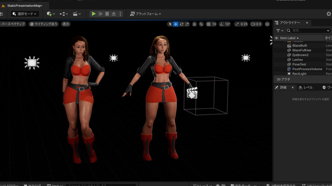This screenshot has width=332, height=186.
Task: Open grid snap value 10 dropdown
Action: point(214,24)
